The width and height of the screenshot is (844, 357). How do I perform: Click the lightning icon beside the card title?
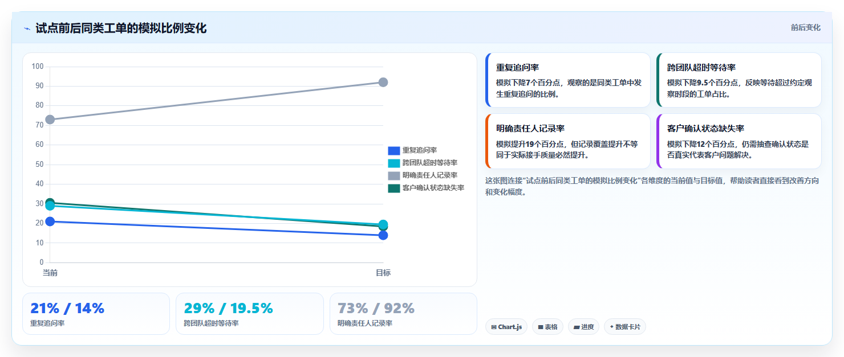pyautogui.click(x=27, y=28)
